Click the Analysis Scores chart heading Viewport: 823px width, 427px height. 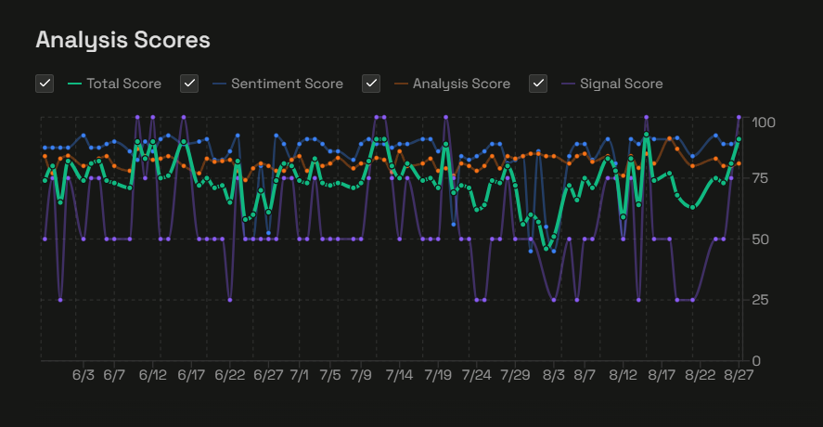122,40
